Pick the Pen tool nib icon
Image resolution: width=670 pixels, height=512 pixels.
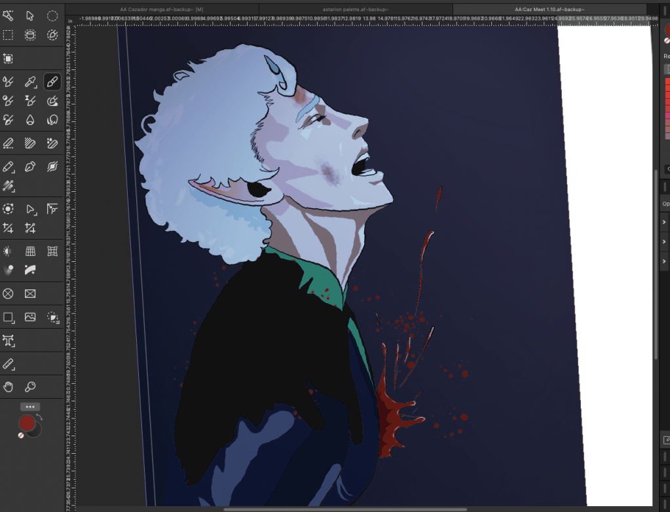pyautogui.click(x=30, y=167)
